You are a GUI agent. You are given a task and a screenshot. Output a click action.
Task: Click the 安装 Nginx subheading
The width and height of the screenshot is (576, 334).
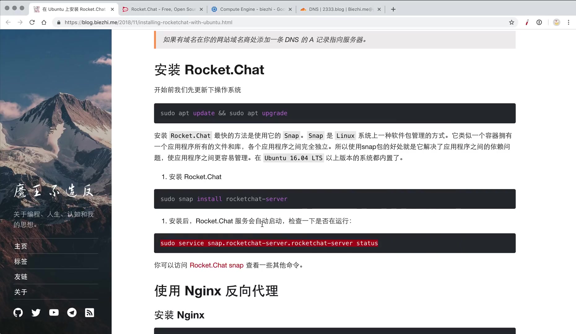pyautogui.click(x=179, y=315)
